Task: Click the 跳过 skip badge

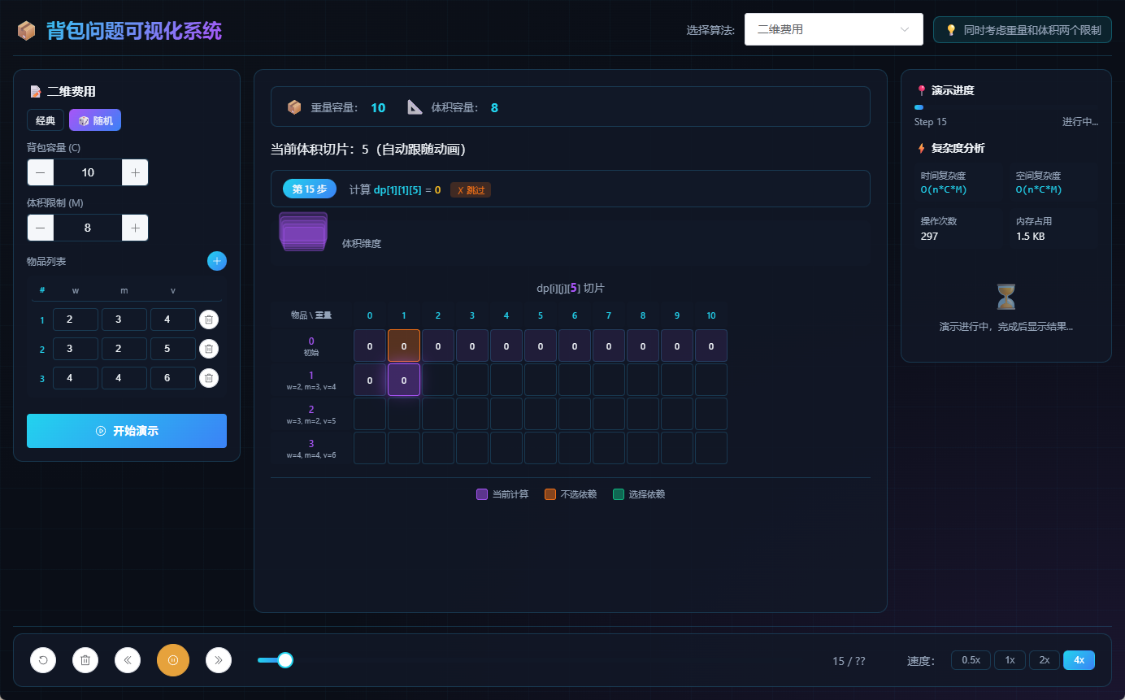Action: click(x=471, y=190)
